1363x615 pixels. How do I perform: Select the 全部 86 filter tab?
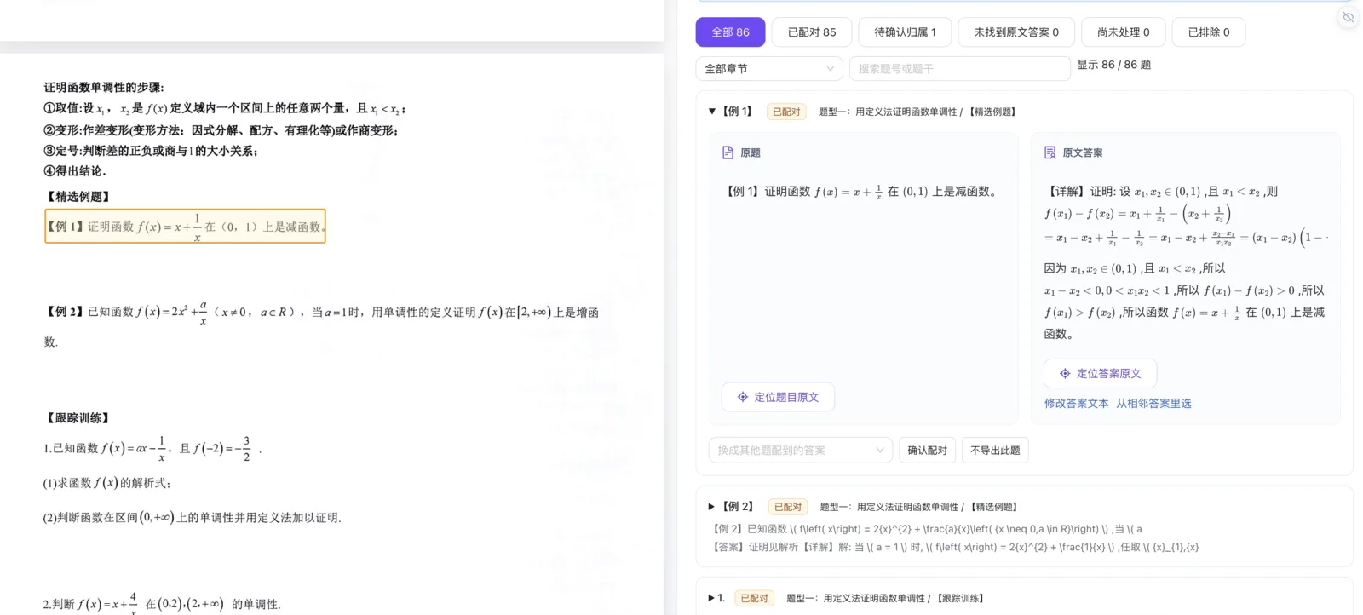(730, 32)
